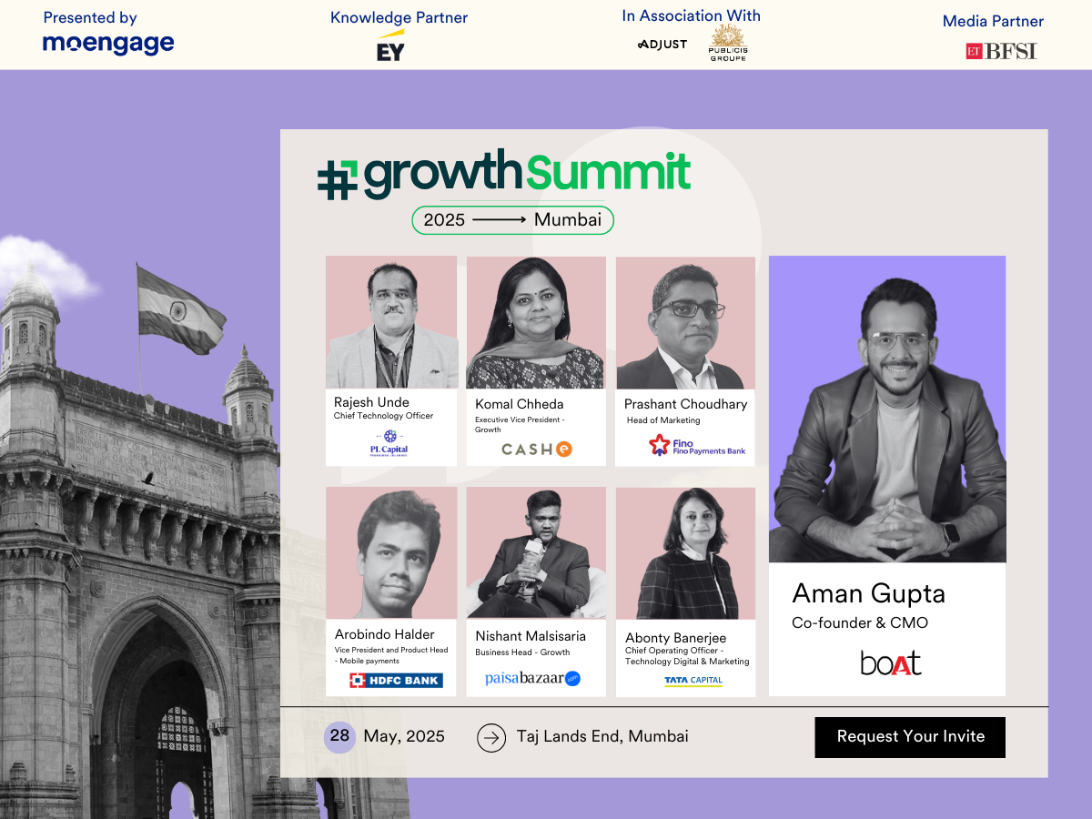Click the CASHe logo
This screenshot has height=819, width=1092.
pos(537,449)
